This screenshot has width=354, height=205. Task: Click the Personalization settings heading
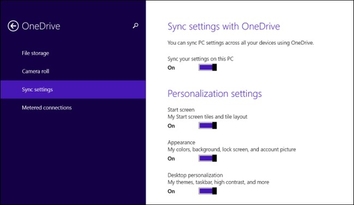pyautogui.click(x=215, y=94)
